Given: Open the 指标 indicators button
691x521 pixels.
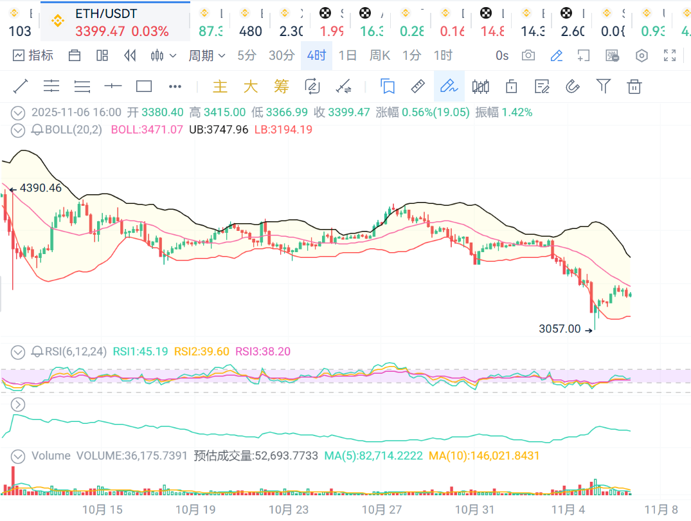Looking at the screenshot, I should (x=33, y=56).
